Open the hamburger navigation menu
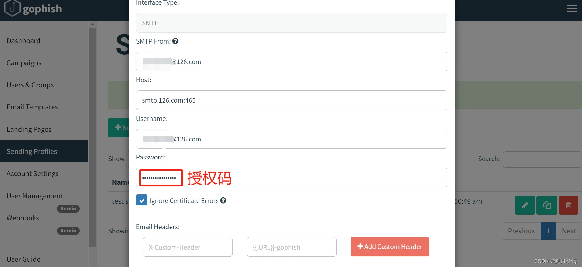Image resolution: width=582 pixels, height=267 pixels. point(572,9)
